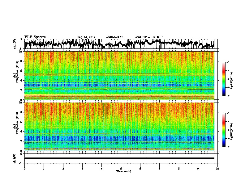
Task: Click the ch.2 frequency axis '2' tick label
Action: tap(21, 141)
